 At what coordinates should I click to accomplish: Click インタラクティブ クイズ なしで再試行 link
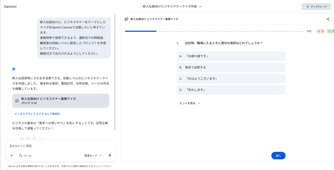[x=37, y=114]
